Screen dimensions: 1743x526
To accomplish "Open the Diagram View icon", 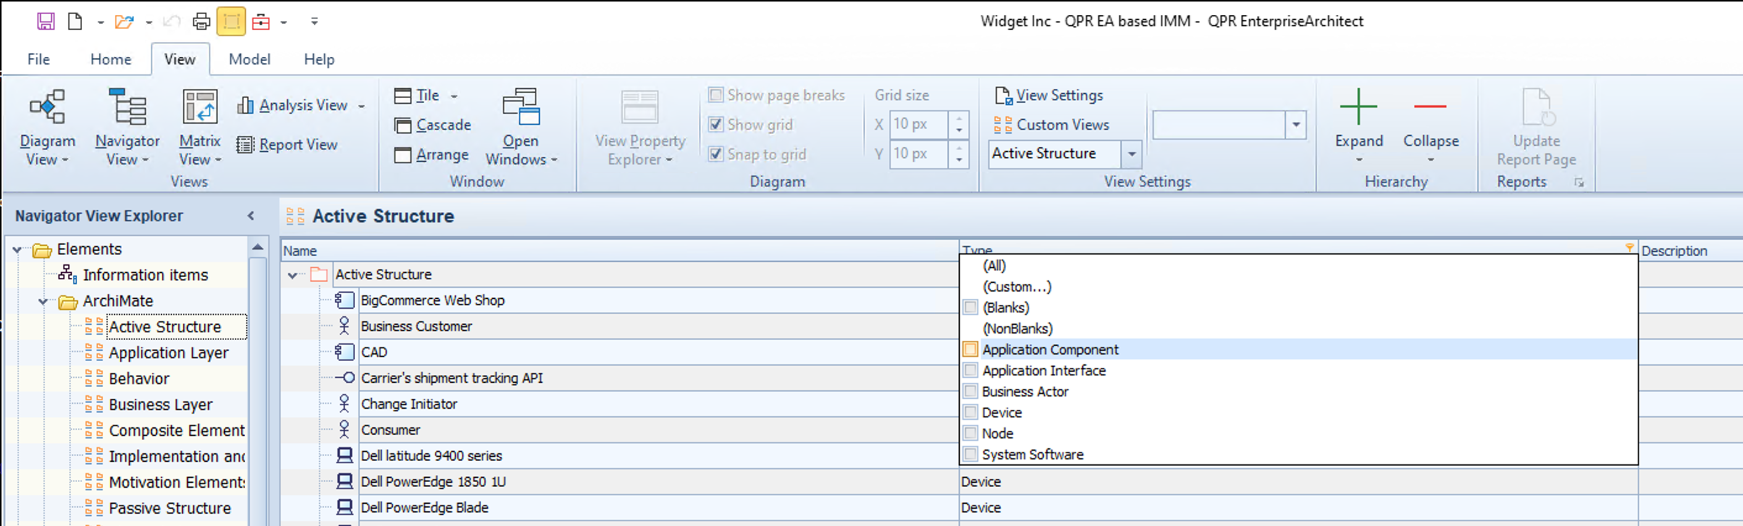I will pos(47,108).
